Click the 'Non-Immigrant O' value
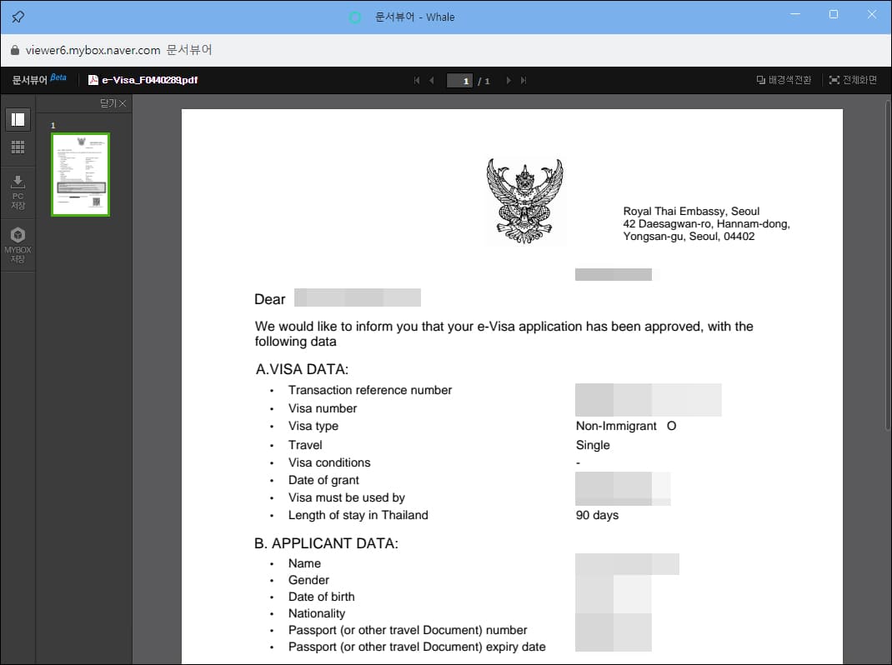The height and width of the screenshot is (665, 892). point(626,426)
